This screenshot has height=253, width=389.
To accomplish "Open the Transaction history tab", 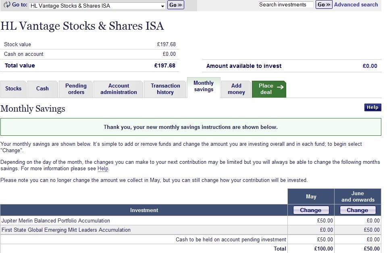I will point(165,89).
